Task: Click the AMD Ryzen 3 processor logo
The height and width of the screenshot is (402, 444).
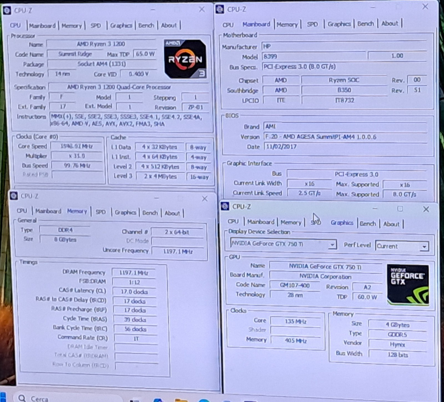Action: tap(185, 59)
